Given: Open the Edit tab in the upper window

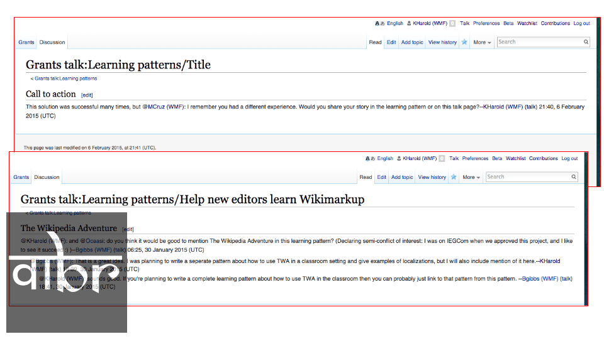Looking at the screenshot, I should 391,42.
